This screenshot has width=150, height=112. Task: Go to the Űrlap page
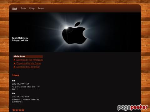point(32,8)
